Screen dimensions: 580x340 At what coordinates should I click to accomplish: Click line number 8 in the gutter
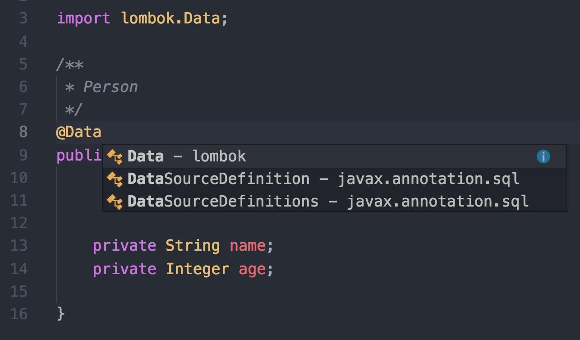pyautogui.click(x=19, y=132)
